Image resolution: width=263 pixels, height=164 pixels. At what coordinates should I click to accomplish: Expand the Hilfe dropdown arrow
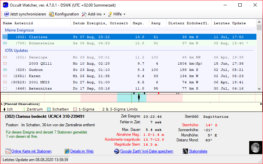click(x=124, y=14)
